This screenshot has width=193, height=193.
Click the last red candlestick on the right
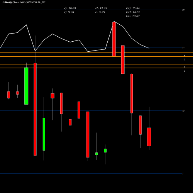coord(149,137)
